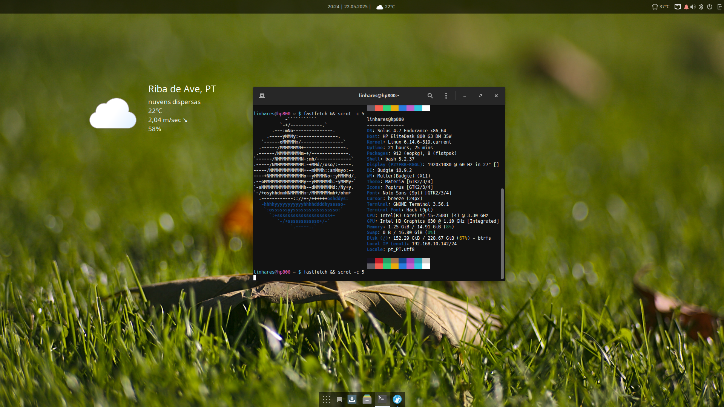724x407 pixels.
Task: Click the CPU temperature 37°C panel indicator
Action: [x=661, y=7]
